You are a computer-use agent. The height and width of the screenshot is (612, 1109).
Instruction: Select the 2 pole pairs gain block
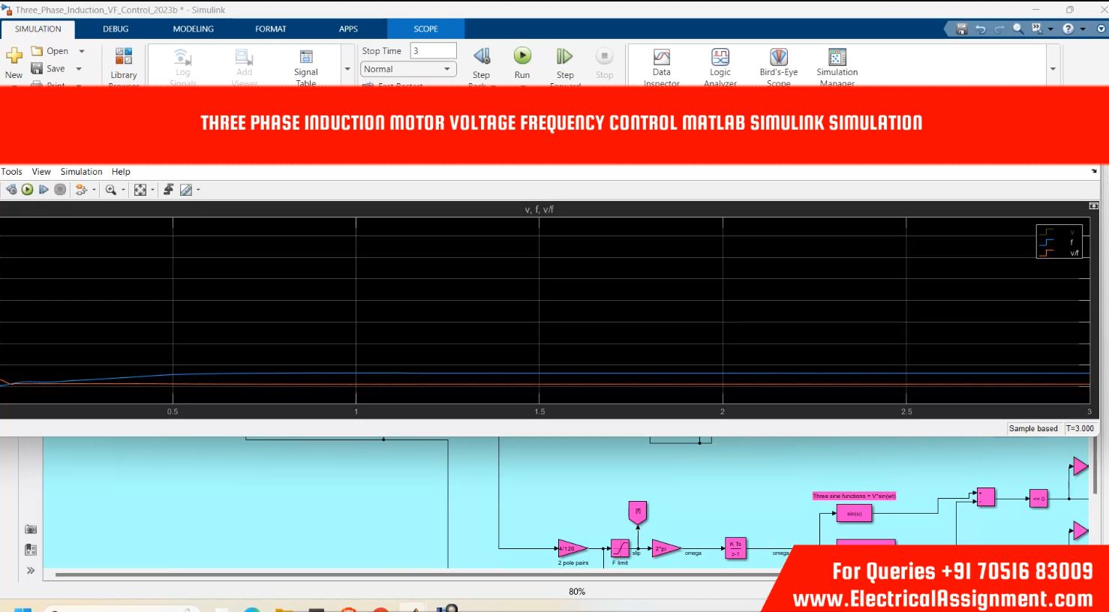pos(573,549)
